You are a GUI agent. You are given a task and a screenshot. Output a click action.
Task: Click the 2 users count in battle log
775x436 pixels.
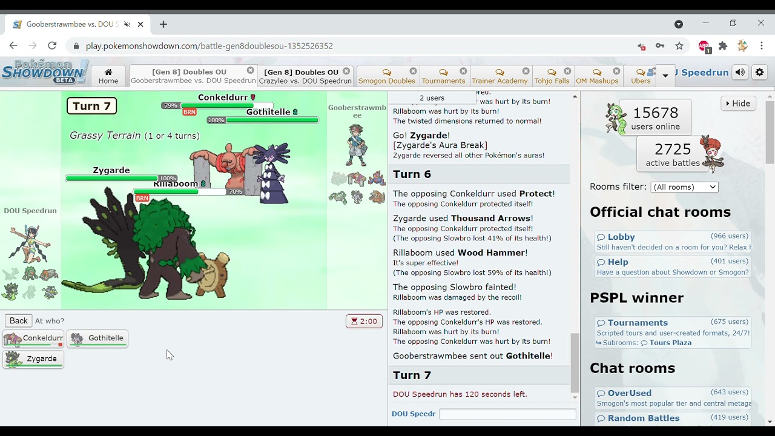click(x=432, y=98)
